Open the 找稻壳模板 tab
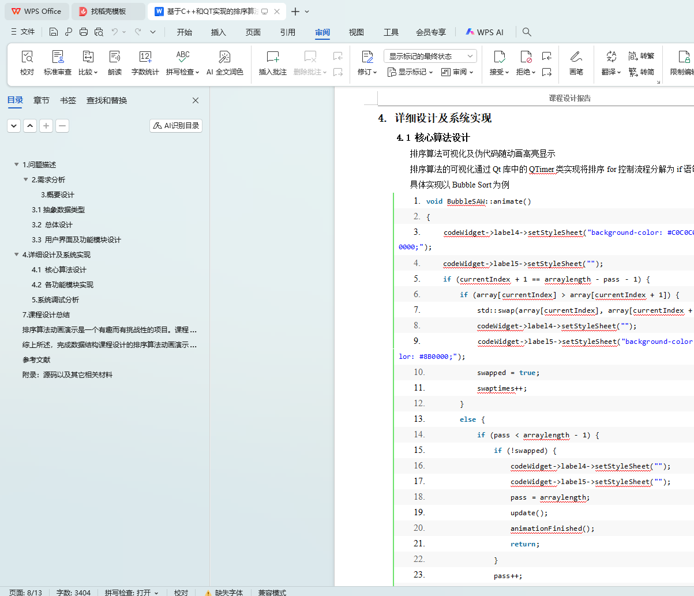This screenshot has width=694, height=596. point(108,11)
